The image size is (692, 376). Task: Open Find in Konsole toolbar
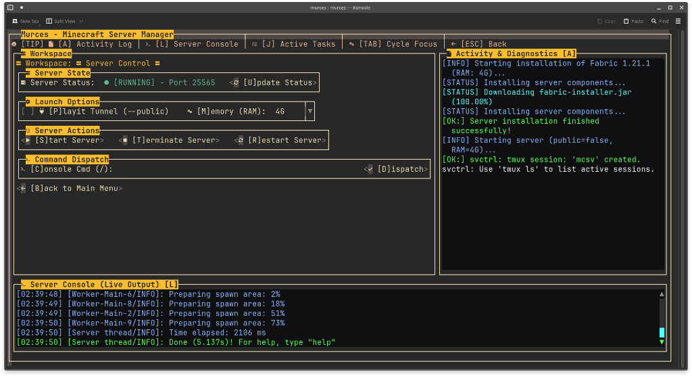click(x=660, y=21)
